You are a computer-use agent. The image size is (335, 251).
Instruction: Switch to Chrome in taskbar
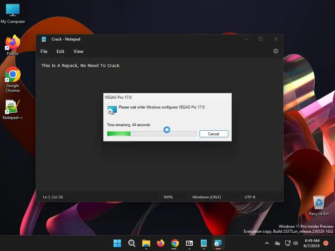pyautogui.click(x=175, y=243)
